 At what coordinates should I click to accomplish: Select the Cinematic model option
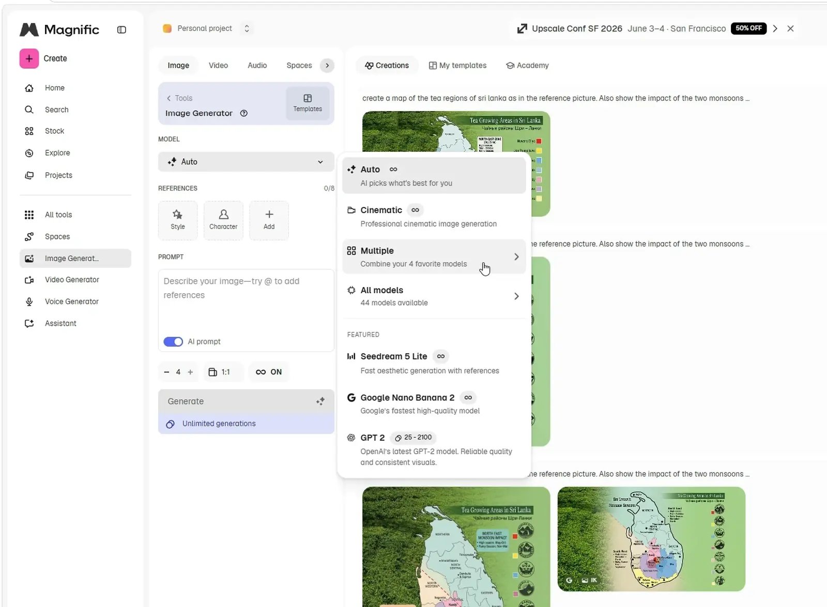(x=434, y=216)
